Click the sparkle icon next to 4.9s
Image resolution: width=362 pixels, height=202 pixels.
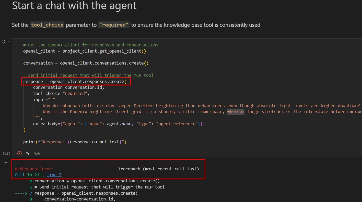click(28, 153)
